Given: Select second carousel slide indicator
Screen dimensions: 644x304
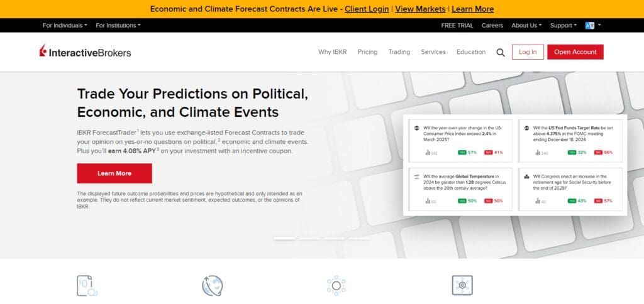Looking at the screenshot, I should pyautogui.click(x=309, y=238).
